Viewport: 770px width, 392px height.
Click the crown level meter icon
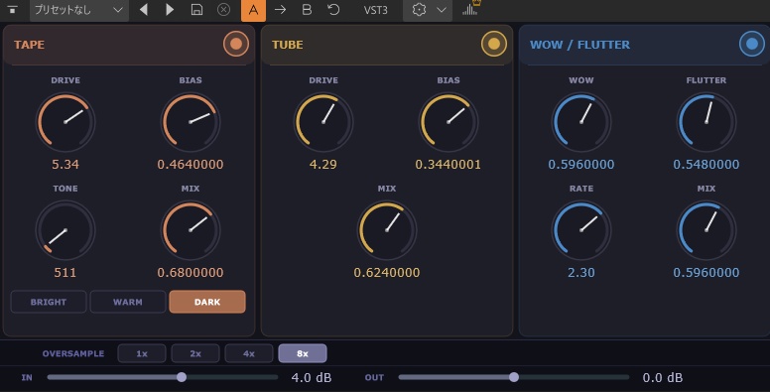[x=471, y=8]
